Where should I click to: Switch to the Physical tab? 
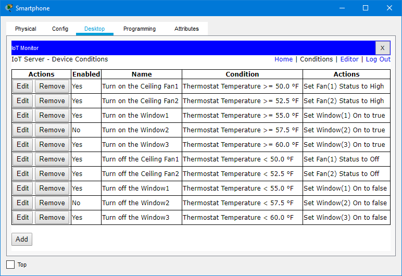click(x=26, y=29)
